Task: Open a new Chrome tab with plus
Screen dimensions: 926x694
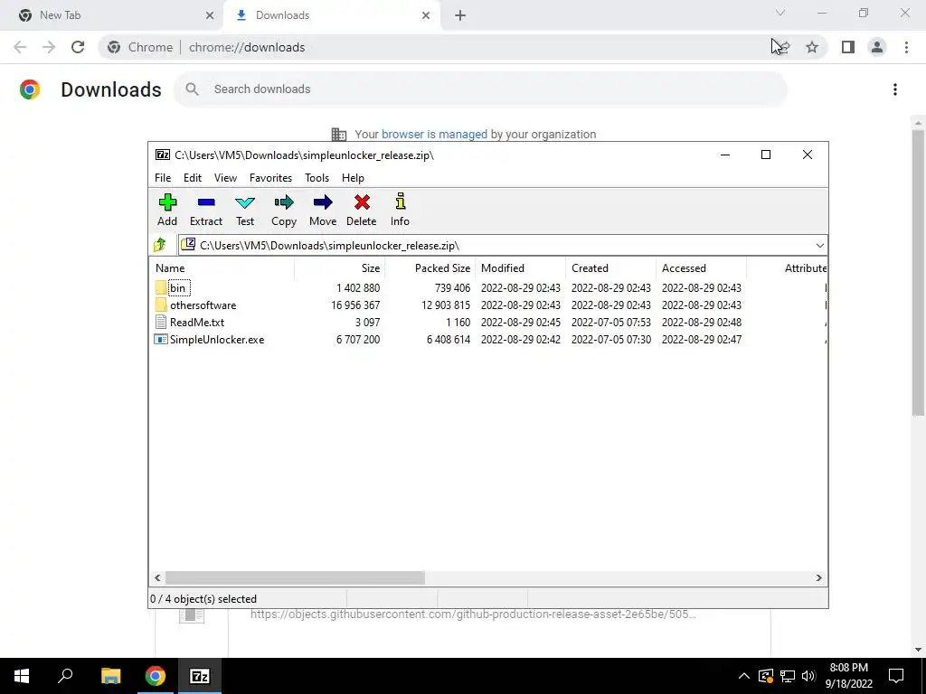Action: pos(460,16)
